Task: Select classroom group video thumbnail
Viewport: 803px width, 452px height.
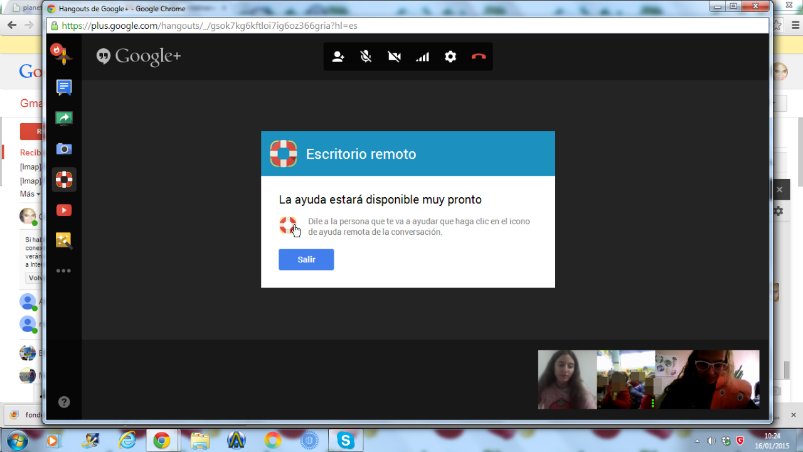Action: tap(626, 380)
